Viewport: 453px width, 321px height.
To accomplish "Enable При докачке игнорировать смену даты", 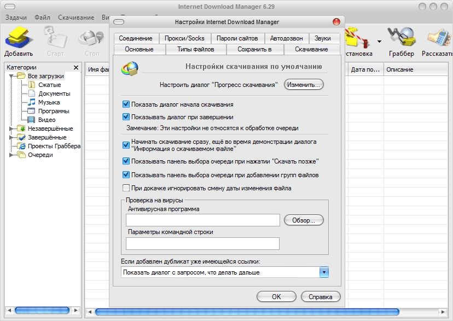I will 126,188.
